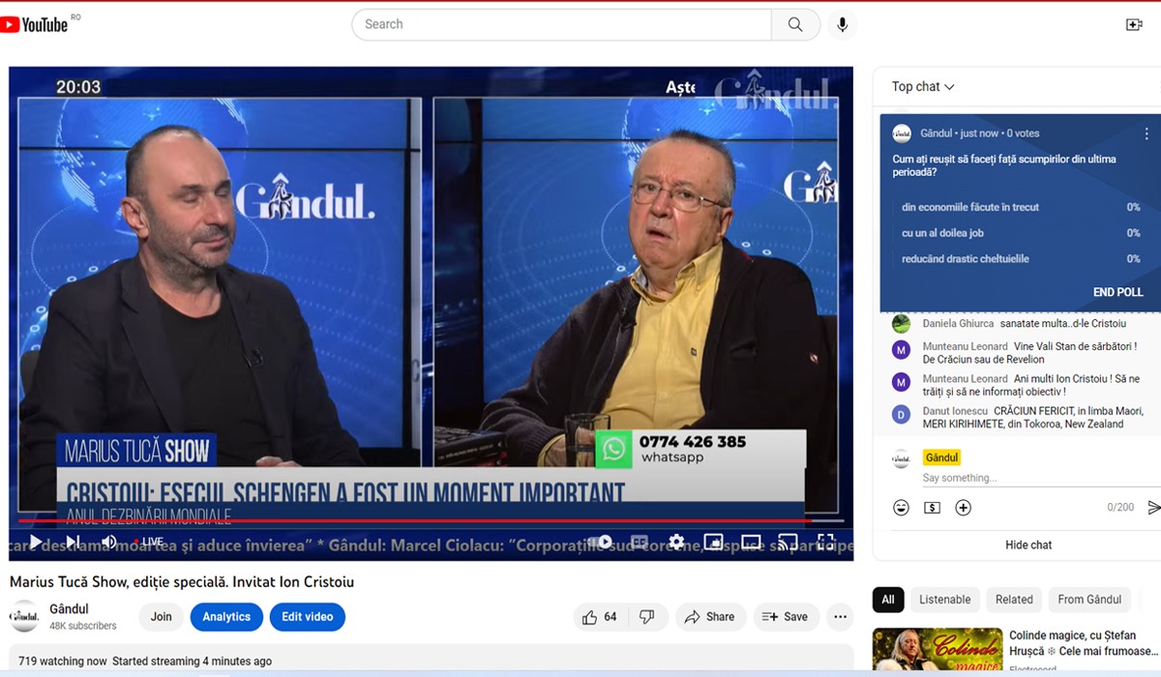1161x677 pixels.
Task: Click the Gândul channel avatar below the video
Action: (24, 617)
